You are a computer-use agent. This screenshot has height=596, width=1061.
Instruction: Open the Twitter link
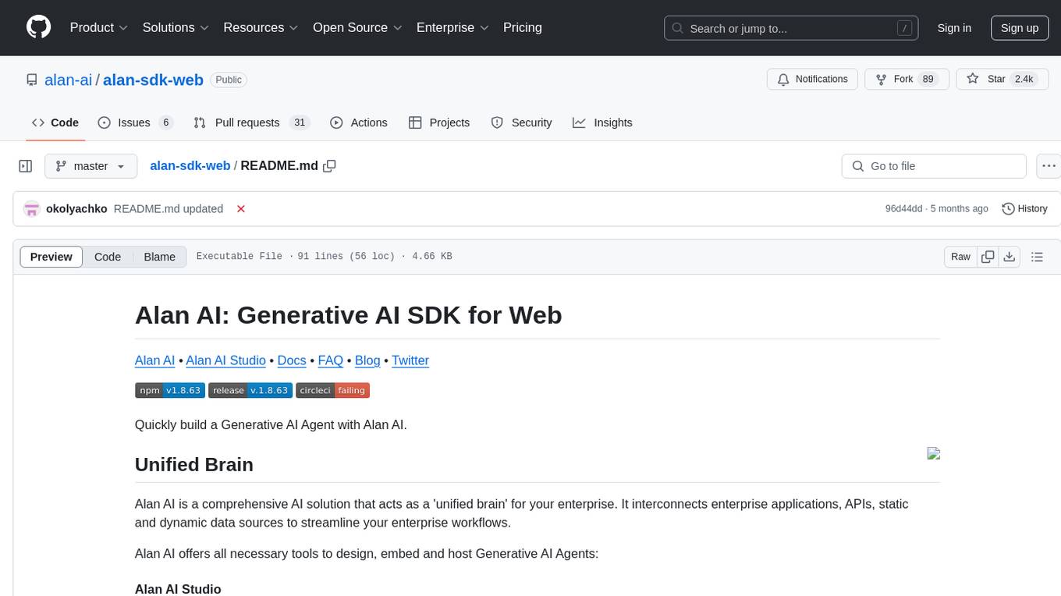[410, 360]
